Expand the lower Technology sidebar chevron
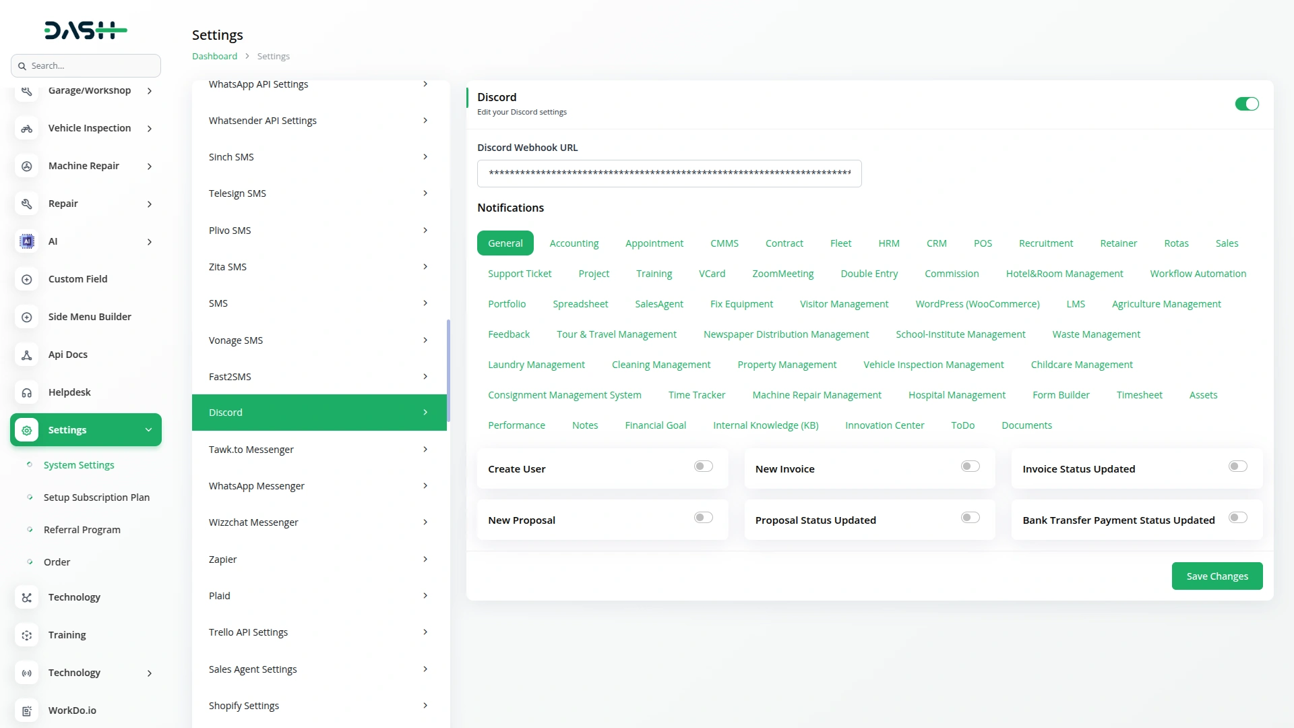Image resolution: width=1294 pixels, height=728 pixels. click(x=150, y=673)
